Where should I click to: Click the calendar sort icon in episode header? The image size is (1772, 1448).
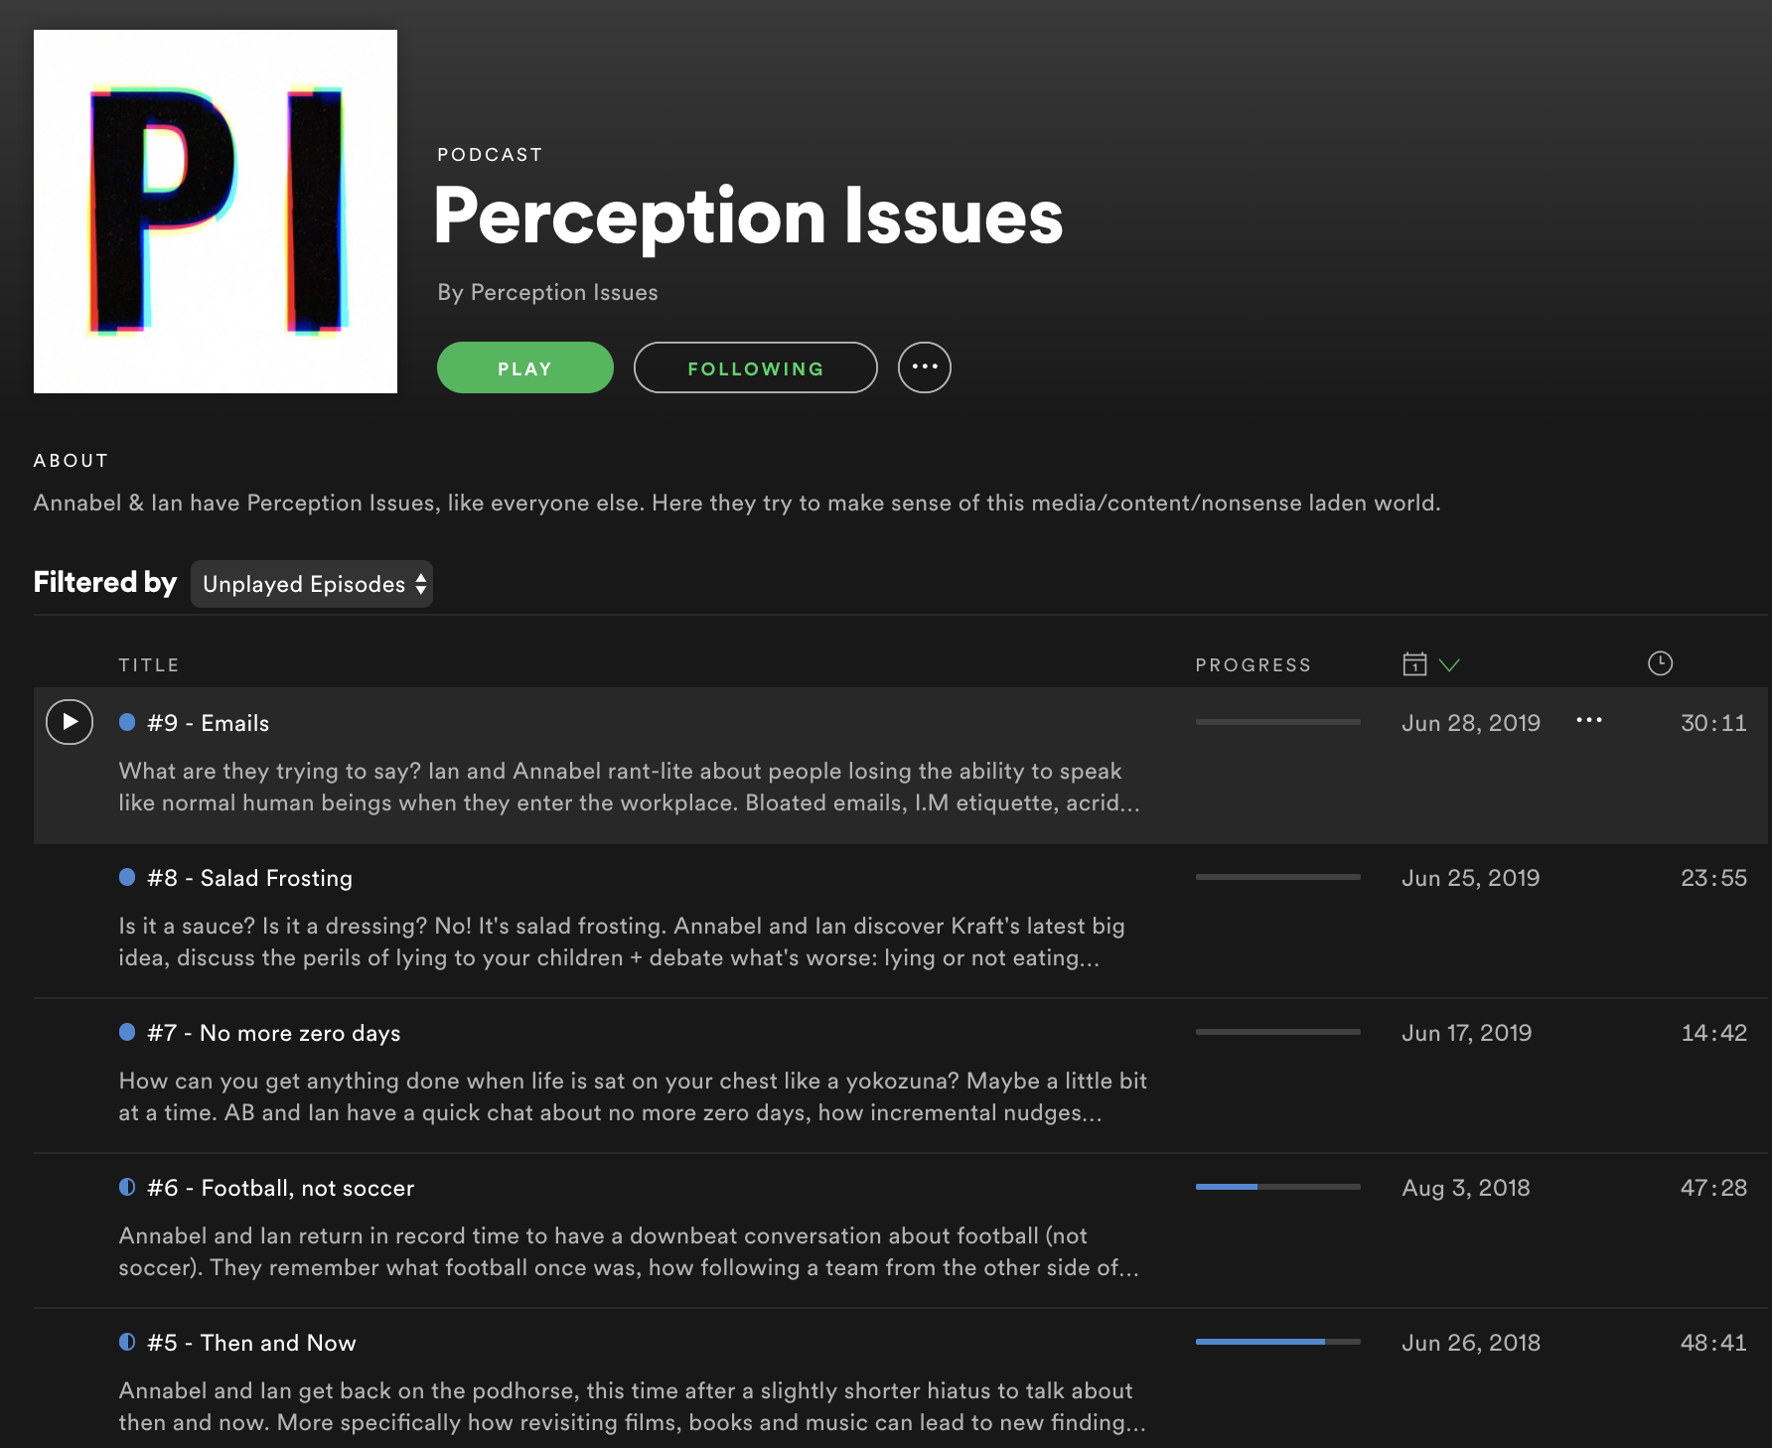(x=1414, y=663)
